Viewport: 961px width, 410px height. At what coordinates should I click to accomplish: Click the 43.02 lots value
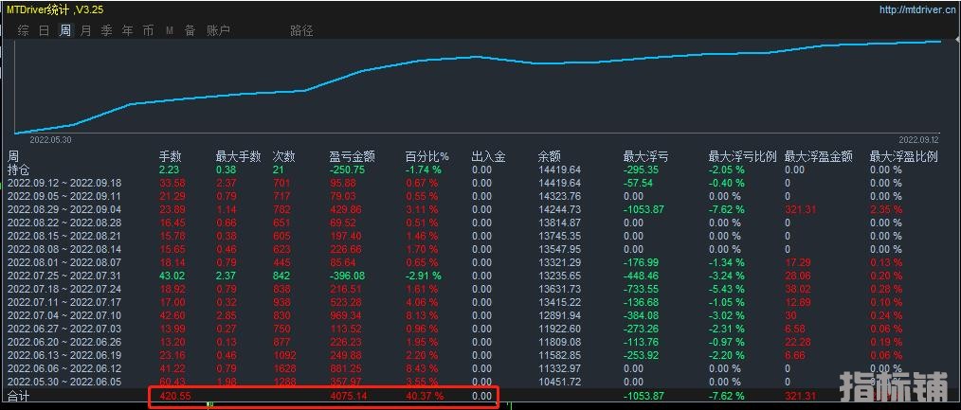[x=172, y=276]
